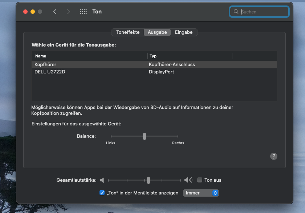
Task: Click the Gesamtlautstärke volume slider knob
Action: (x=149, y=180)
